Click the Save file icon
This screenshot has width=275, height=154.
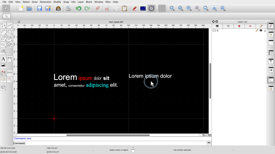click(x=39, y=8)
